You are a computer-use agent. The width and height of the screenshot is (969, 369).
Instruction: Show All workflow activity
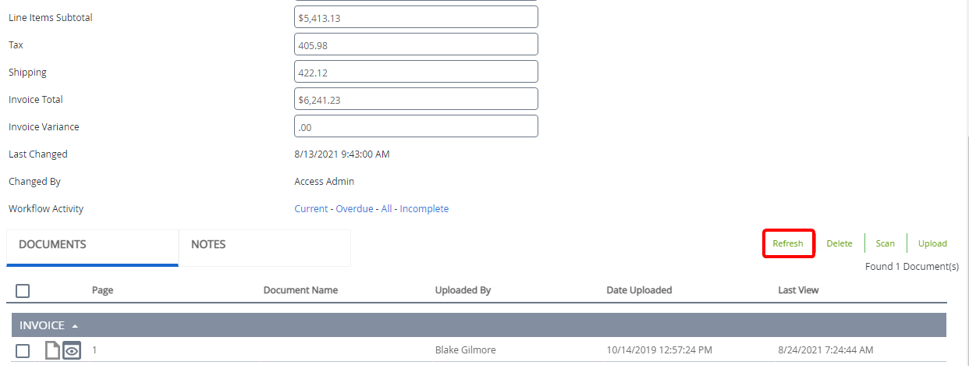pos(386,209)
